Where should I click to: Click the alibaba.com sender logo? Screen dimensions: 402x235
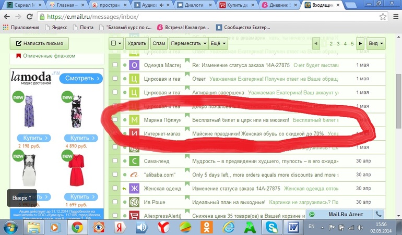tap(134, 175)
